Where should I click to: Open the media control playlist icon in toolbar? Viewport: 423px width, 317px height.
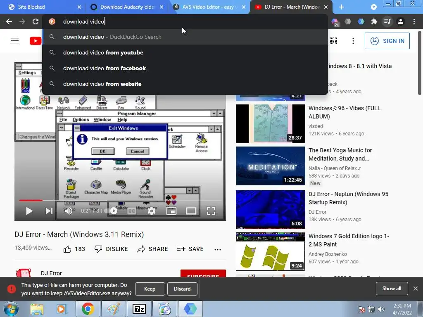[387, 21]
